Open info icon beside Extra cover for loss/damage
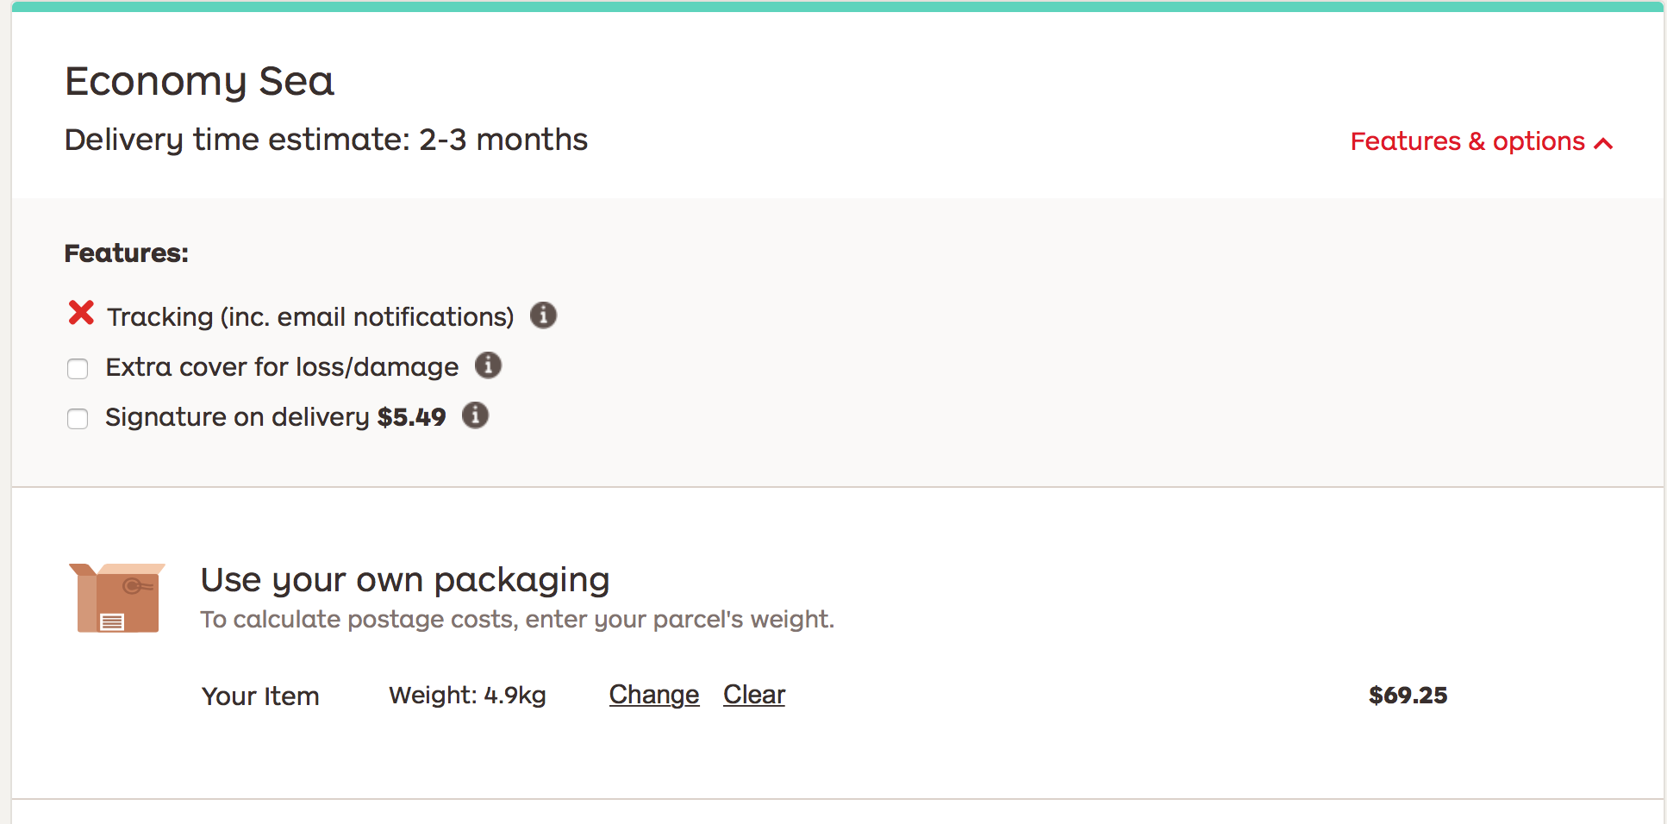Viewport: 1667px width, 824px height. [488, 365]
